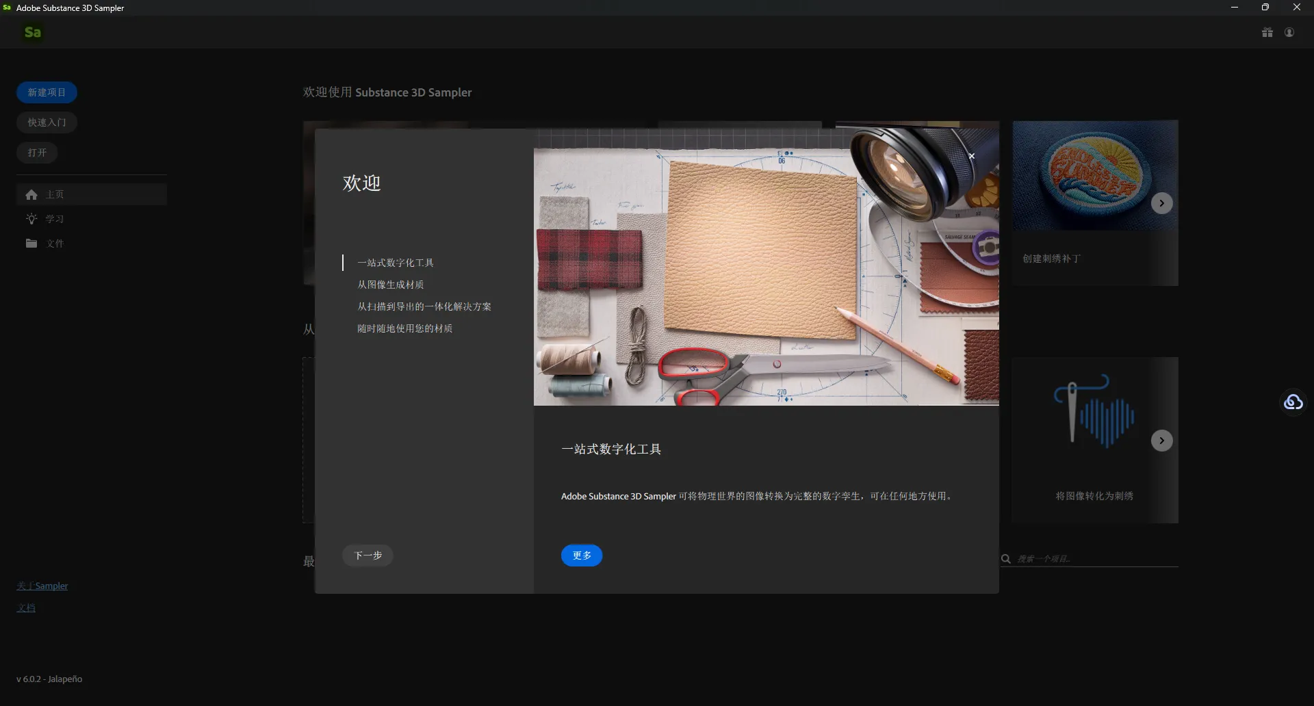
Task: Click the lightbulb icon beside 学习
Action: tap(31, 219)
